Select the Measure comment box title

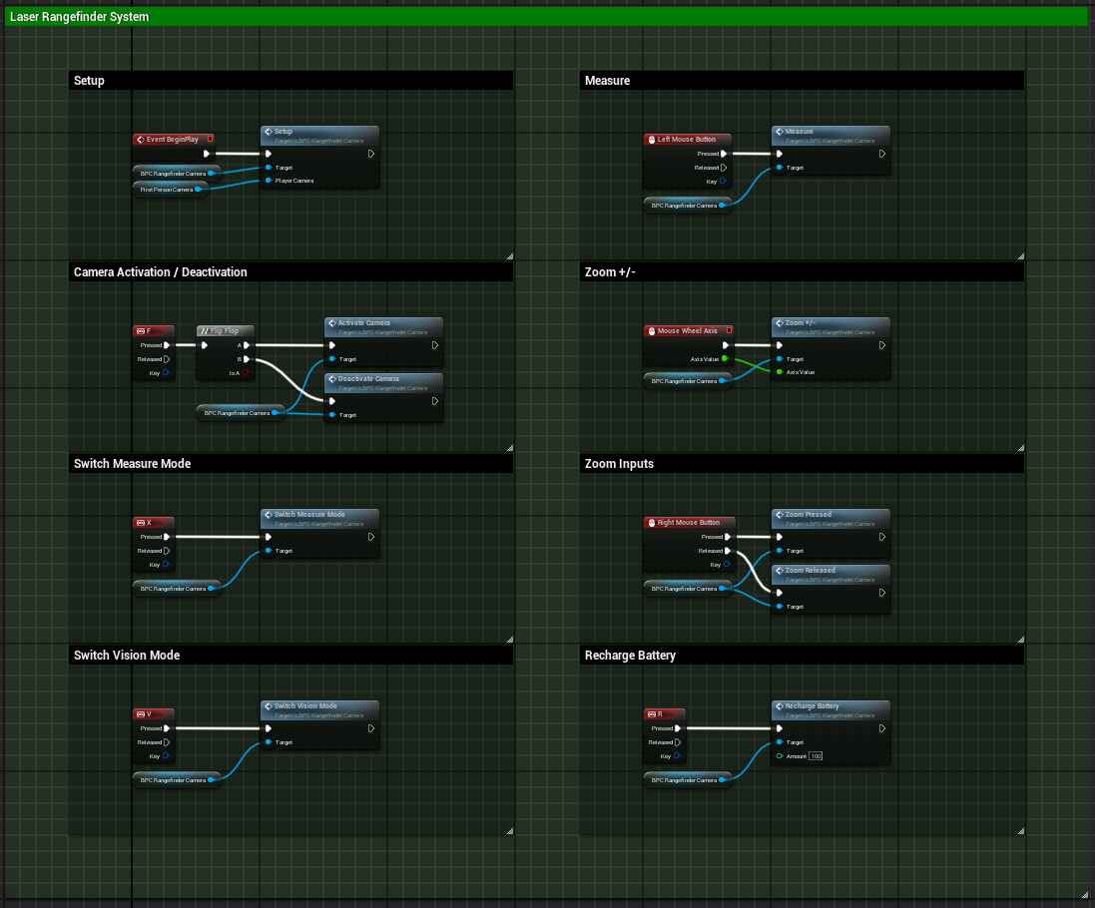point(607,80)
